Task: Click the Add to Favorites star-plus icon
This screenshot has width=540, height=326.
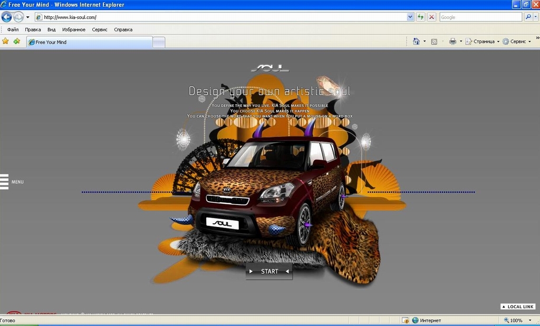Action: [17, 41]
